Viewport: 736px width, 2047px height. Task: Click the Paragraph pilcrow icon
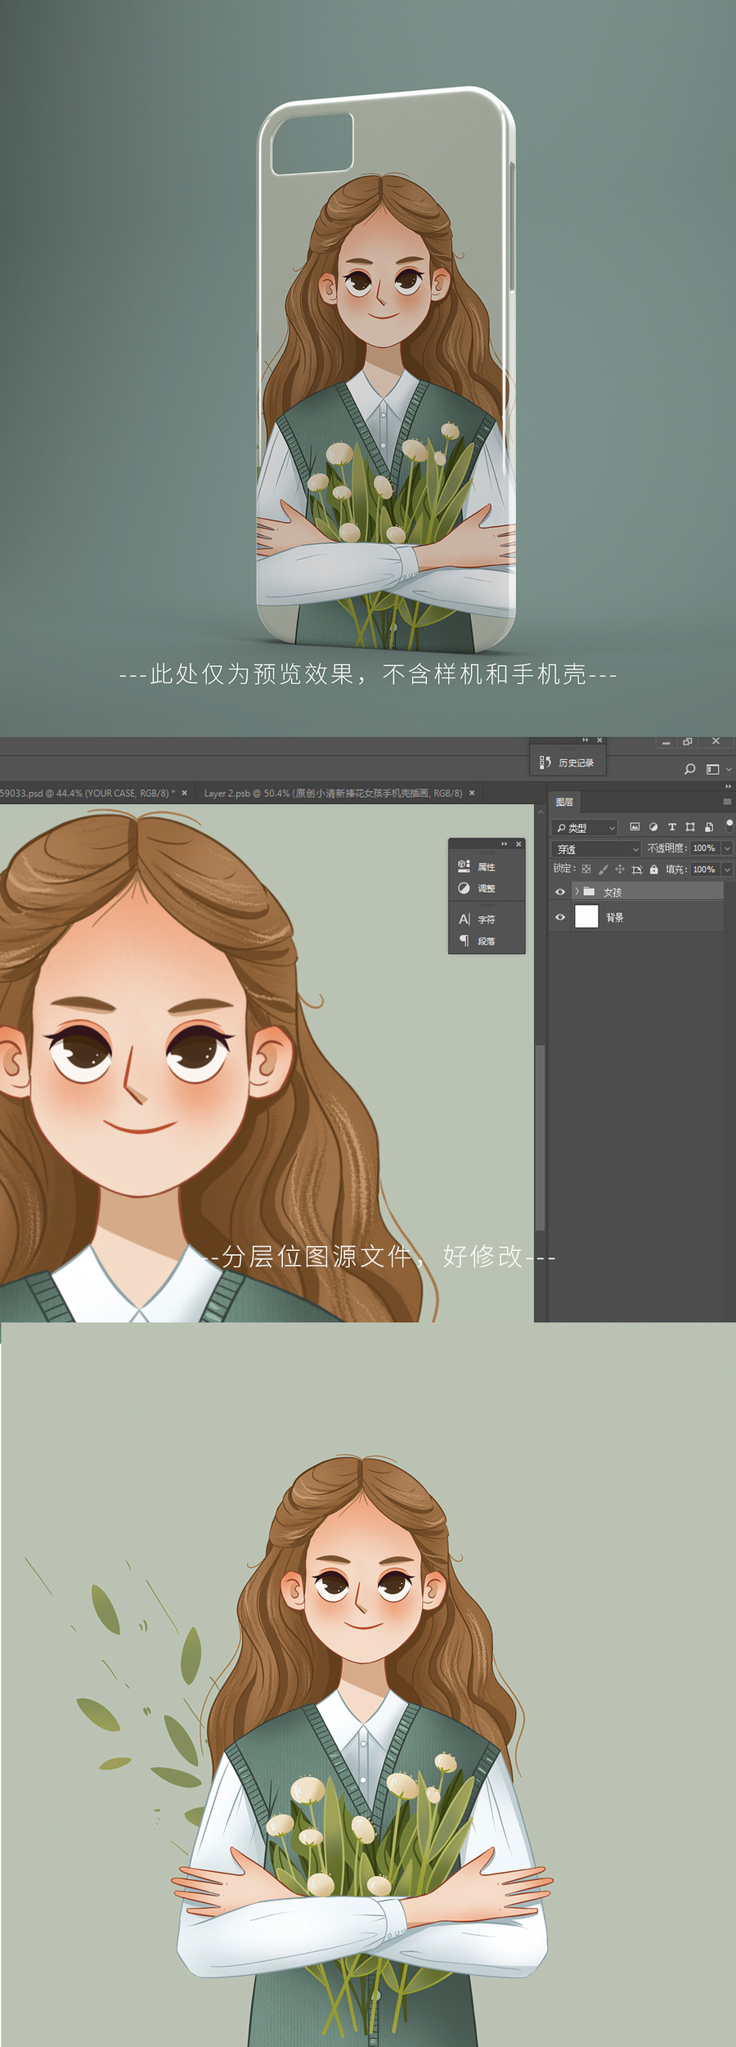click(464, 941)
